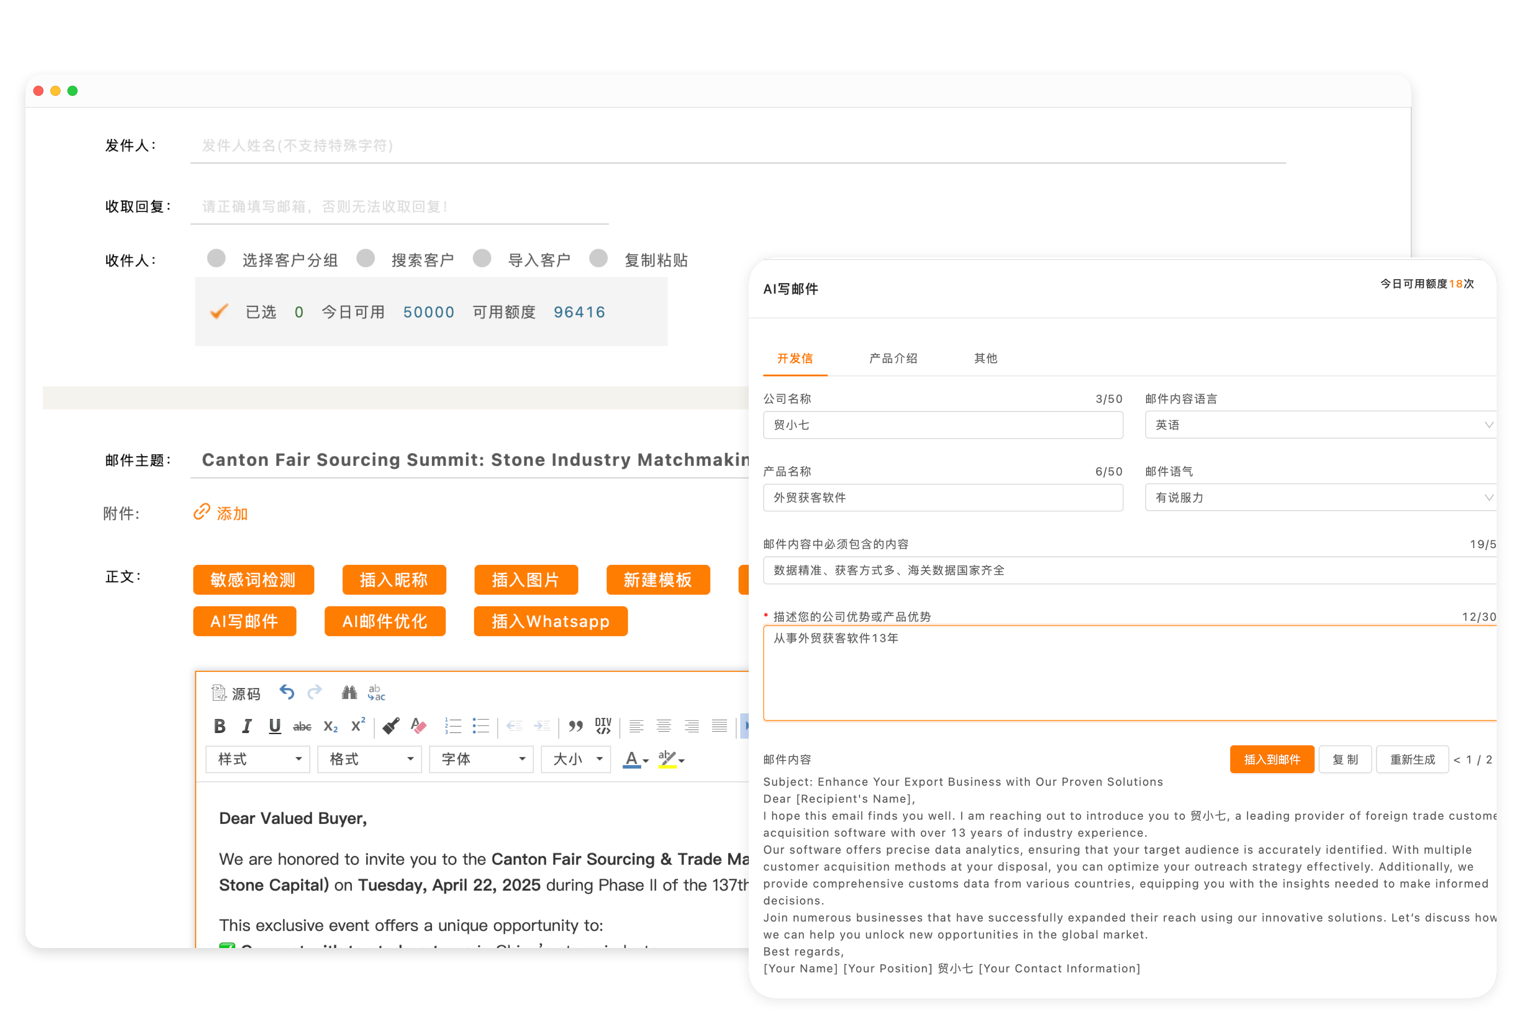Click the 邮件主题 subject field
Screen dimensions: 1535x1023
pos(470,460)
